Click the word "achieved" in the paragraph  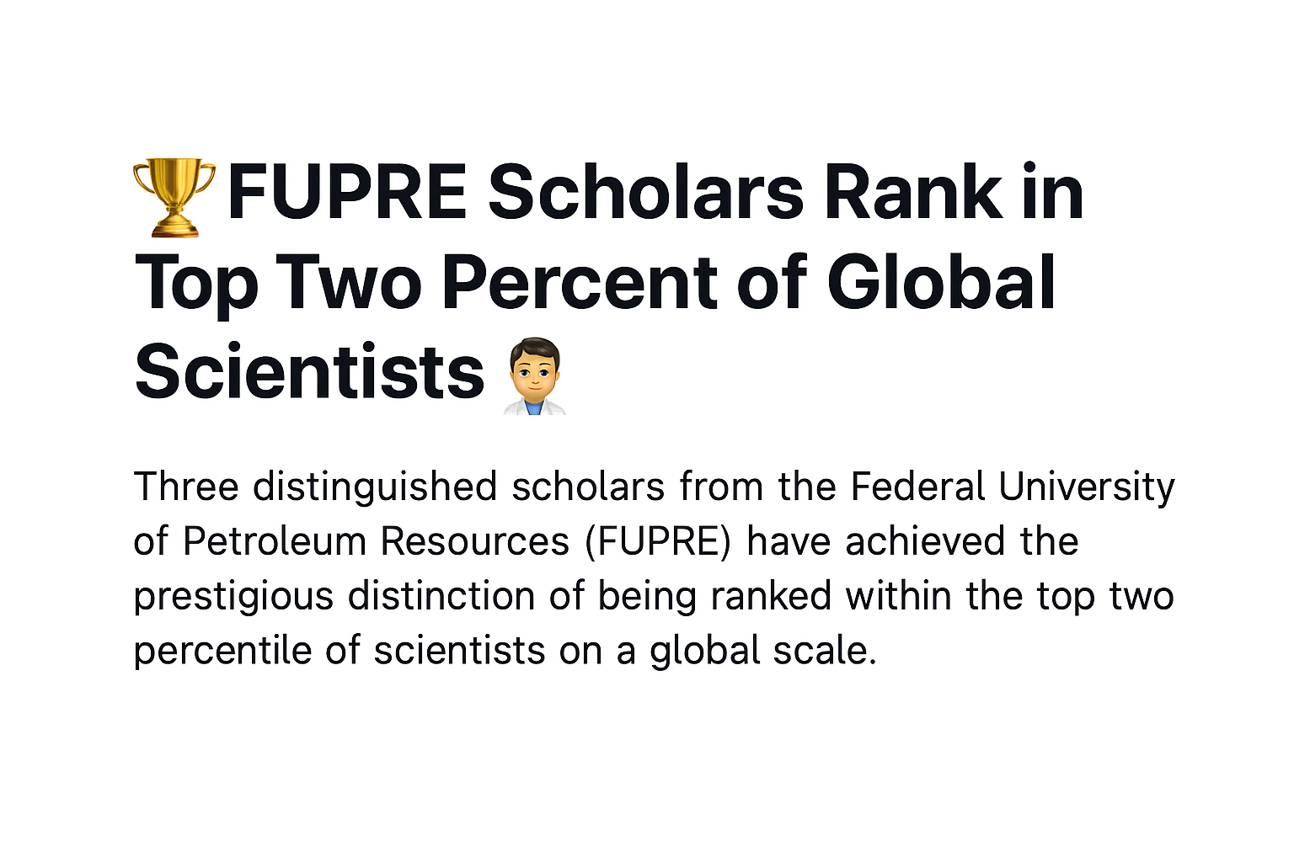pos(925,541)
